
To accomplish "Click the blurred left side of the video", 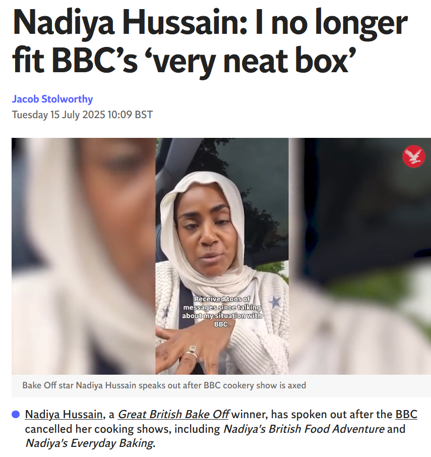I will click(84, 256).
